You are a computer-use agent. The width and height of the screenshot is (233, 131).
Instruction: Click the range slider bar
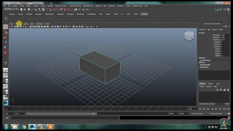61,114
